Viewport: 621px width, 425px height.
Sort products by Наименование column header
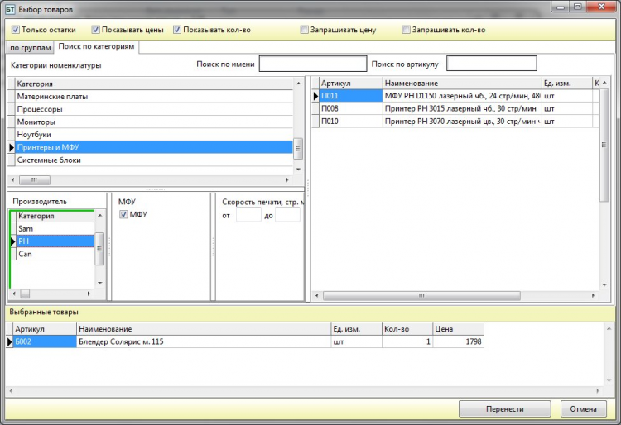coord(462,83)
